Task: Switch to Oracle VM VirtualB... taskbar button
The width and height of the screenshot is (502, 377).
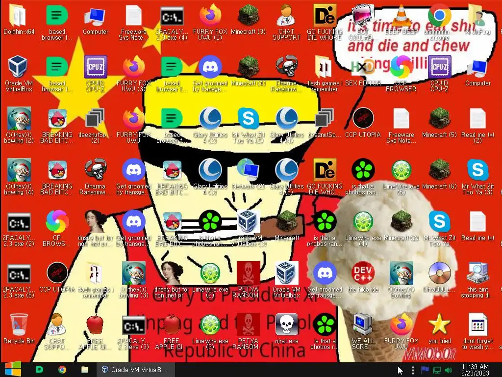Action: 136,370
